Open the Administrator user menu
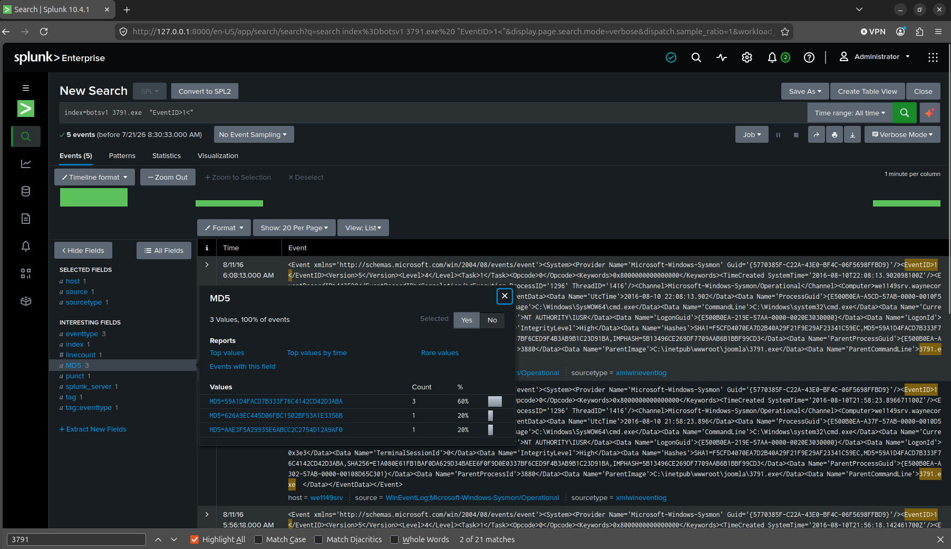Viewport: 951px width, 549px height. coord(875,57)
